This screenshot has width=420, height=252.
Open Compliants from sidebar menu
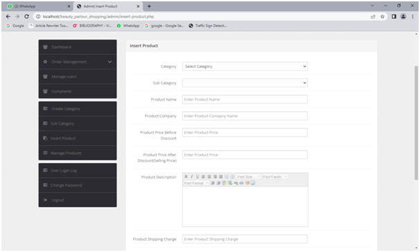[78, 91]
